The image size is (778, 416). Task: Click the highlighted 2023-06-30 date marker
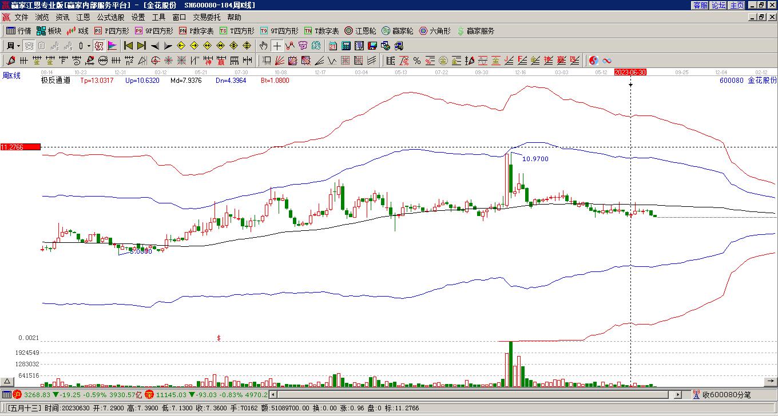[x=630, y=72]
